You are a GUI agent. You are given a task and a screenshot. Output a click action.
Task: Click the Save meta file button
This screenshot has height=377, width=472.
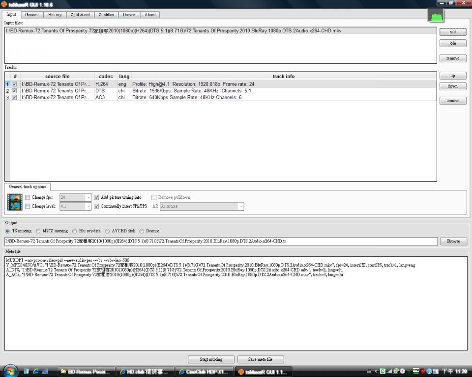(x=261, y=359)
